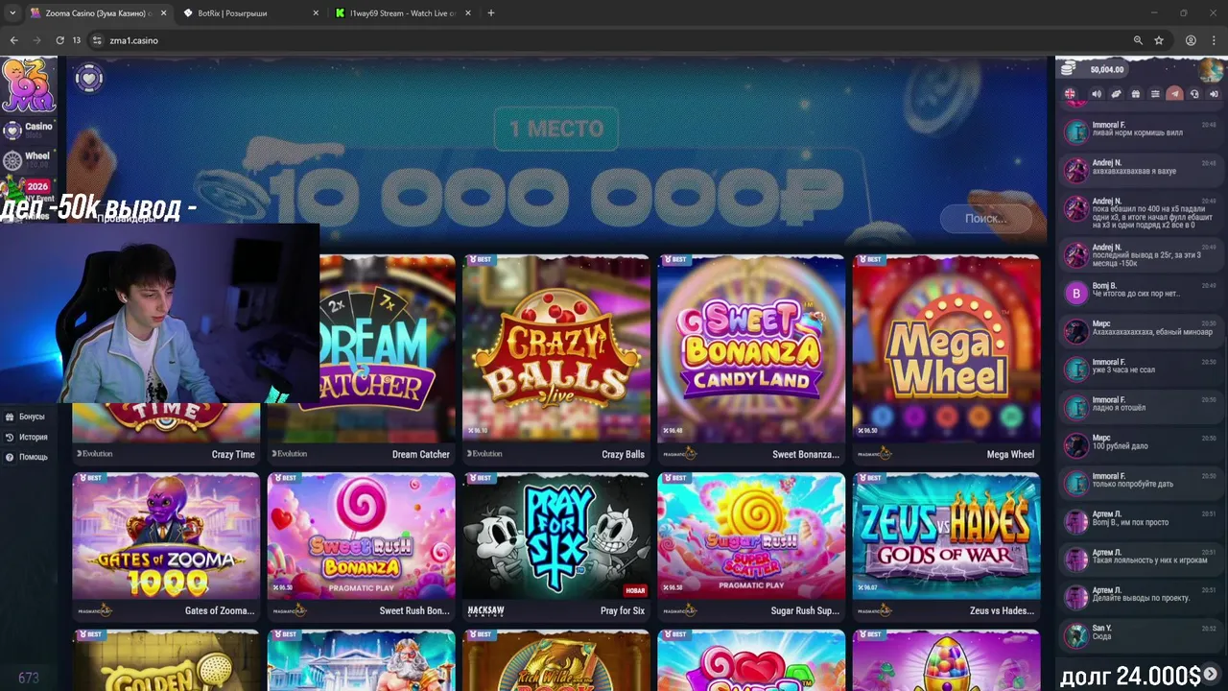Click Bomj B. avatar in chat
The image size is (1228, 691).
coord(1076,293)
